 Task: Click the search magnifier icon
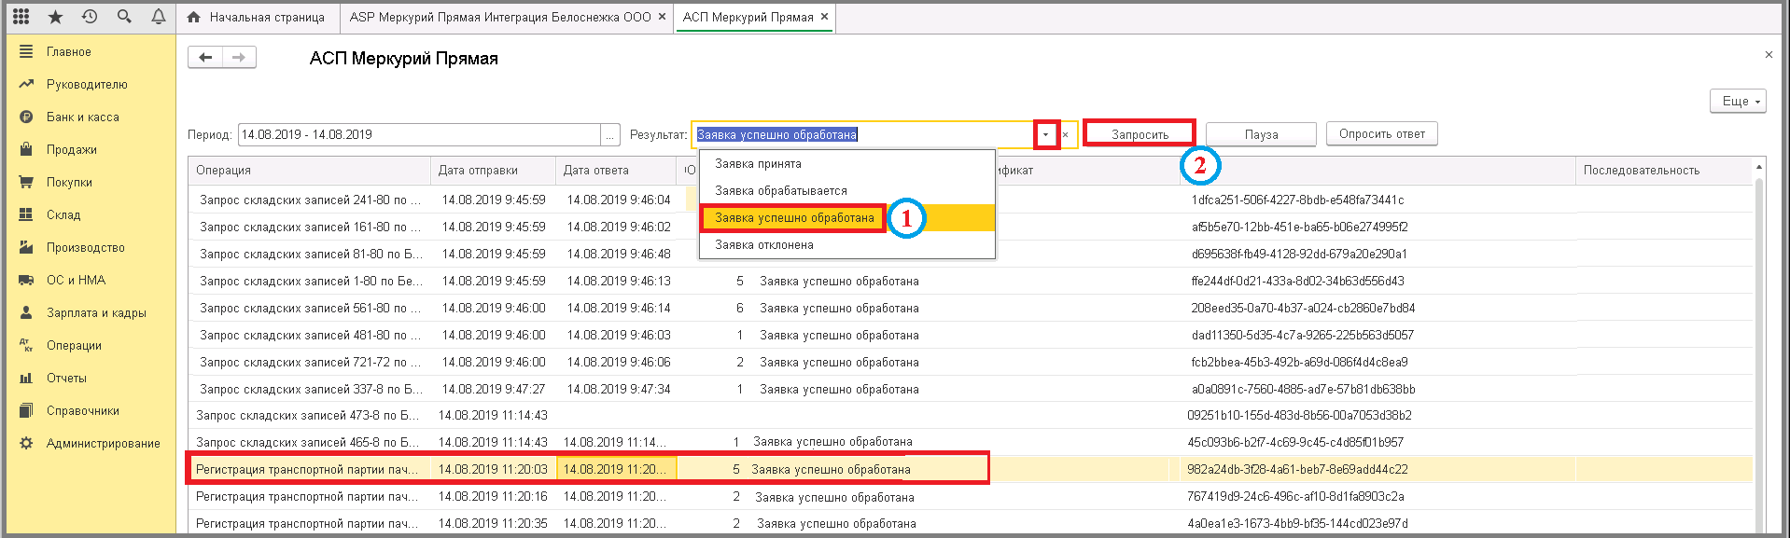pos(124,17)
